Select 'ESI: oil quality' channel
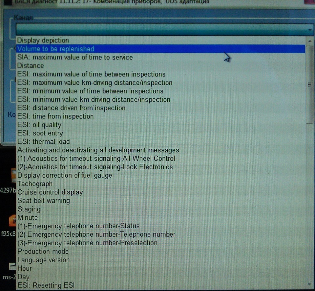 161,125
